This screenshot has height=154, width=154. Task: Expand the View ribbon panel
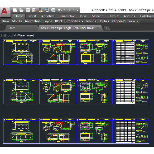[x=132, y=21]
